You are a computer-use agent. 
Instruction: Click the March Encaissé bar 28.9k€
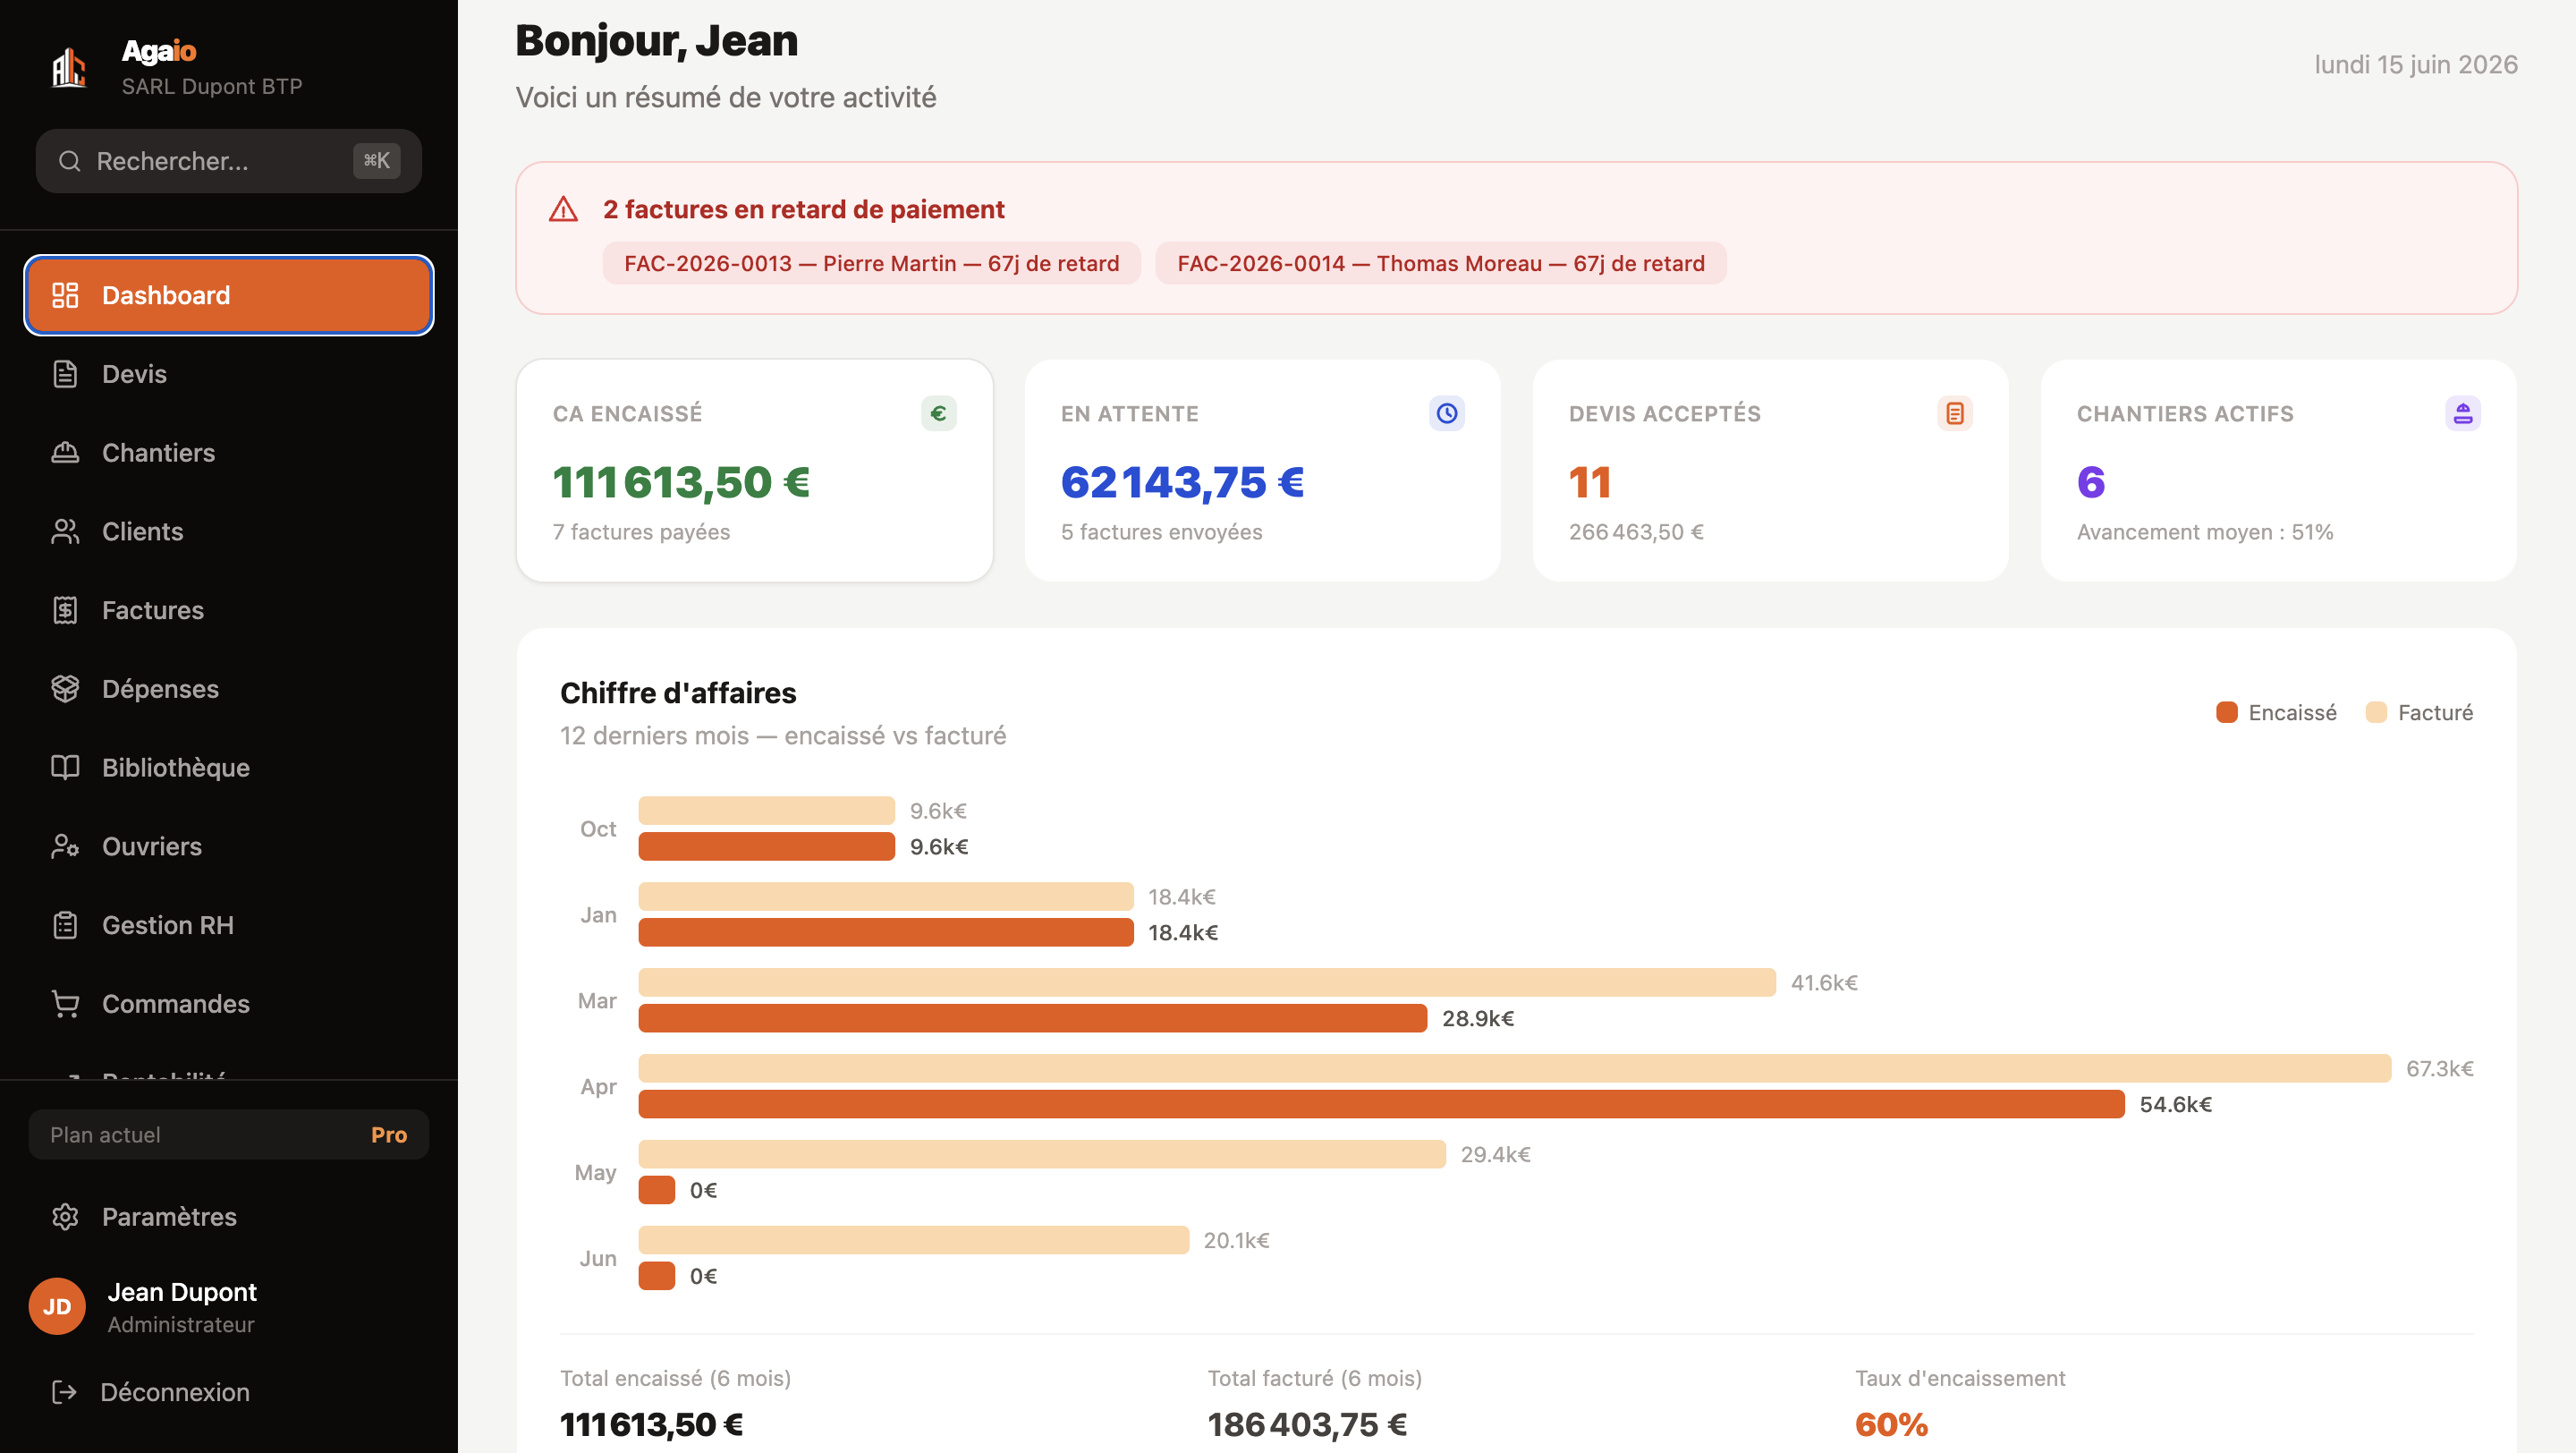[1033, 1018]
